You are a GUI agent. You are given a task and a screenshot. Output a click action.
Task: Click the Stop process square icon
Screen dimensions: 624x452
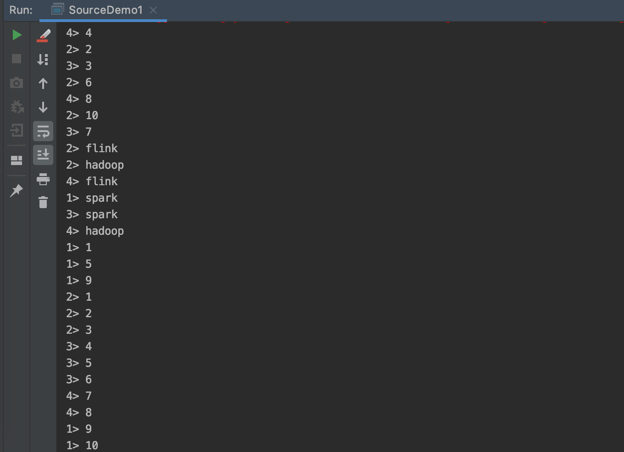tap(17, 59)
